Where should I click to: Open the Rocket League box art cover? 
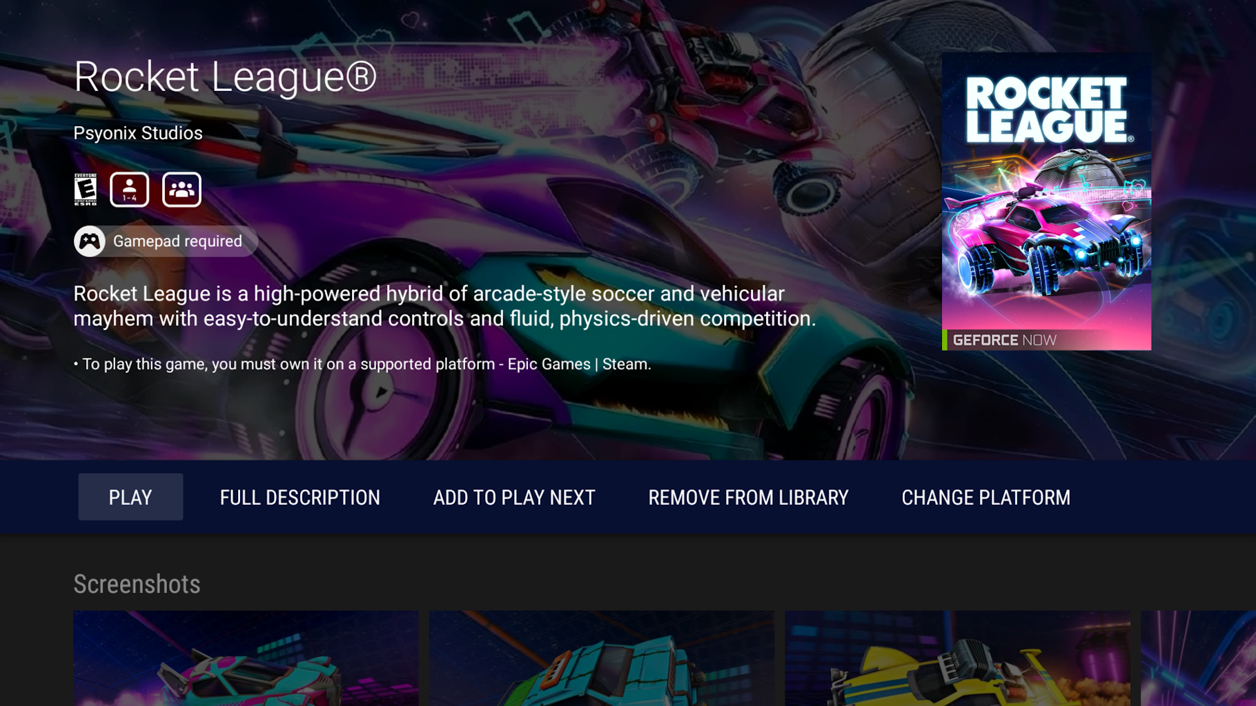[1046, 201]
